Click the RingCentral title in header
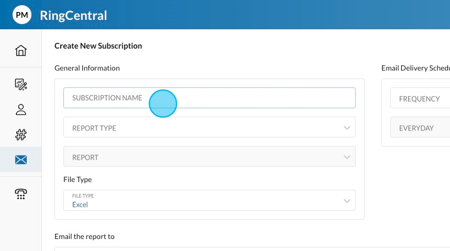This screenshot has width=450, height=251. point(73,16)
